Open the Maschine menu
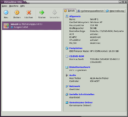Screen dimensions: 128x117 pyautogui.click(x=14, y=6)
